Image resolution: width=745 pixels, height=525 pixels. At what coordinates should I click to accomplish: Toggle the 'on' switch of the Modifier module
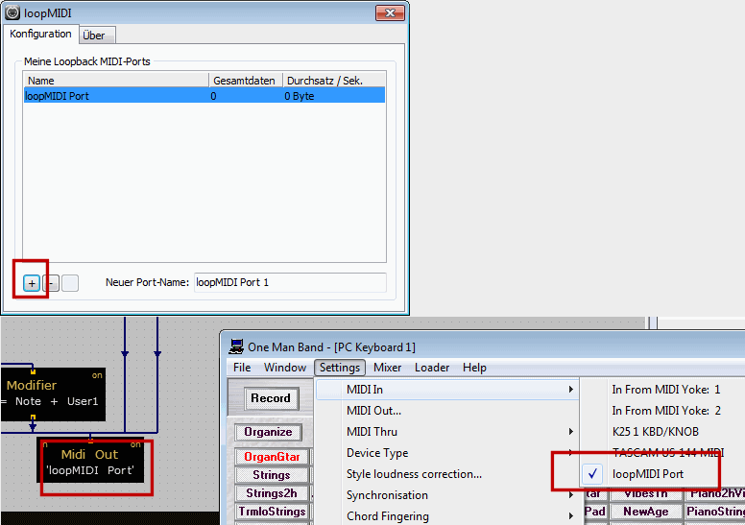click(x=97, y=375)
